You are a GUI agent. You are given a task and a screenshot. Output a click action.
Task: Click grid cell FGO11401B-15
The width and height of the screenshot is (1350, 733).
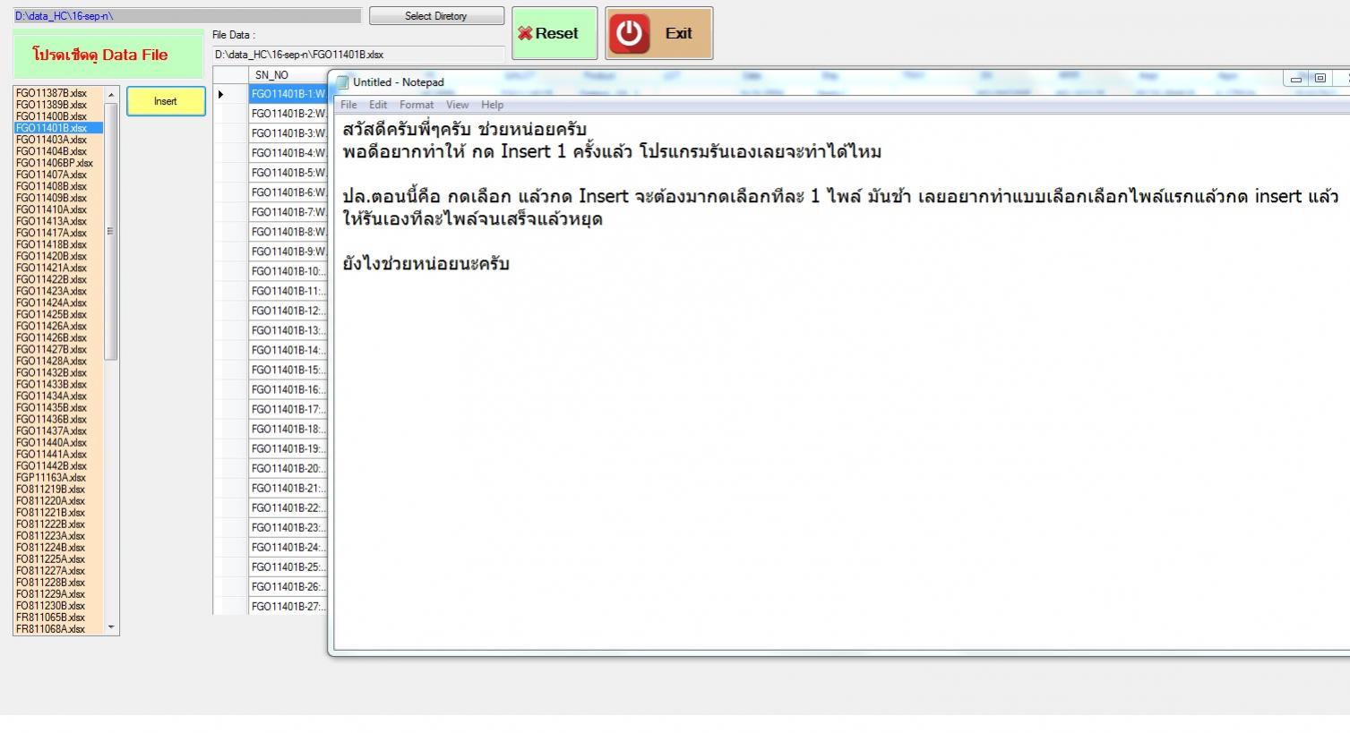[288, 370]
